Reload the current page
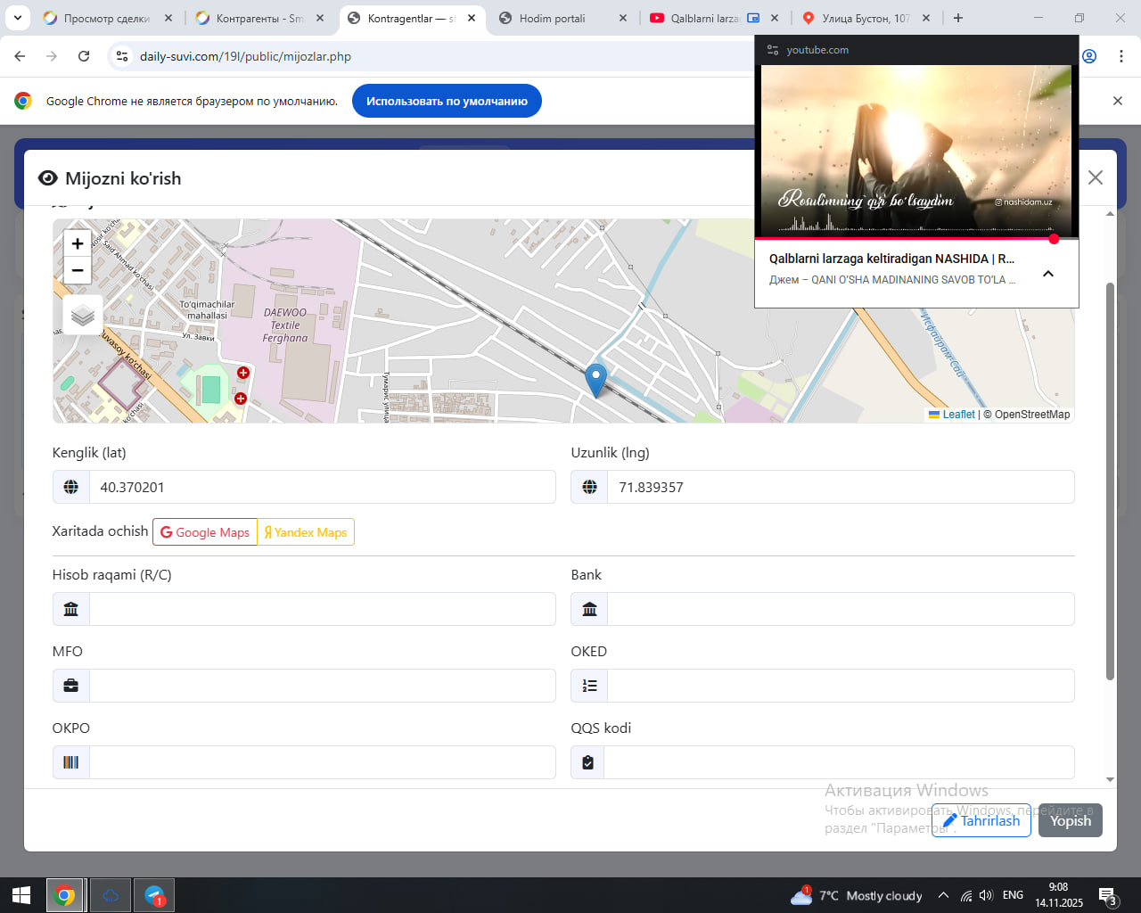 [84, 56]
